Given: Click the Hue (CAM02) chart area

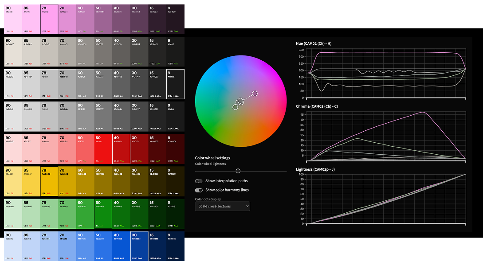Looking at the screenshot, I should (x=386, y=74).
